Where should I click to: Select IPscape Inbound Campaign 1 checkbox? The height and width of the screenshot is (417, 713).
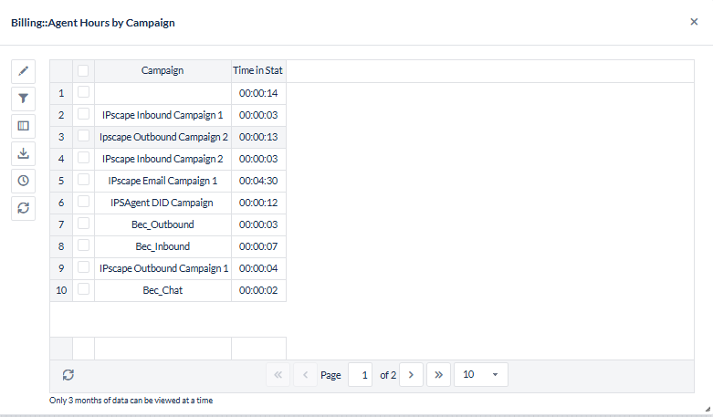point(83,114)
